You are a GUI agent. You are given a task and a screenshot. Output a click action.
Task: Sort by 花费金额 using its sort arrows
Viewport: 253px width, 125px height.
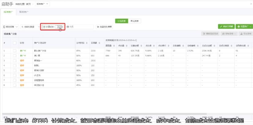tap(141, 46)
